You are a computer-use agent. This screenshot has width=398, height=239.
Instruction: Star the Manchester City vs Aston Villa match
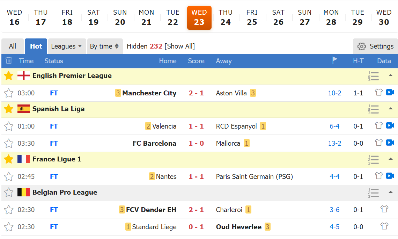(x=9, y=93)
